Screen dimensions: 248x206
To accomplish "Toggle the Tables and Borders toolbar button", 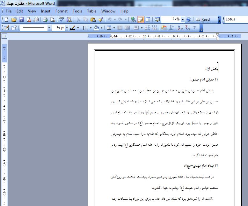I will pos(141,19).
